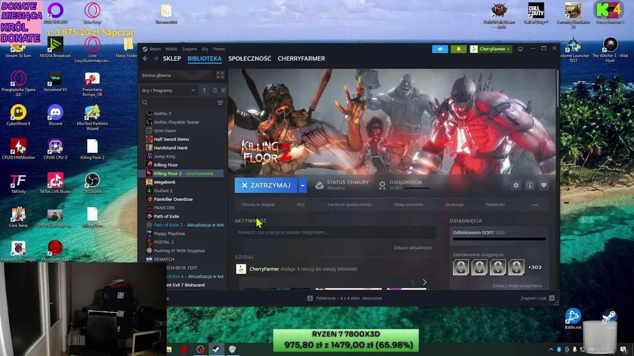The height and width of the screenshot is (356, 634).
Task: Click Zobacz moje osiągnięcia link
Action: coord(517,285)
